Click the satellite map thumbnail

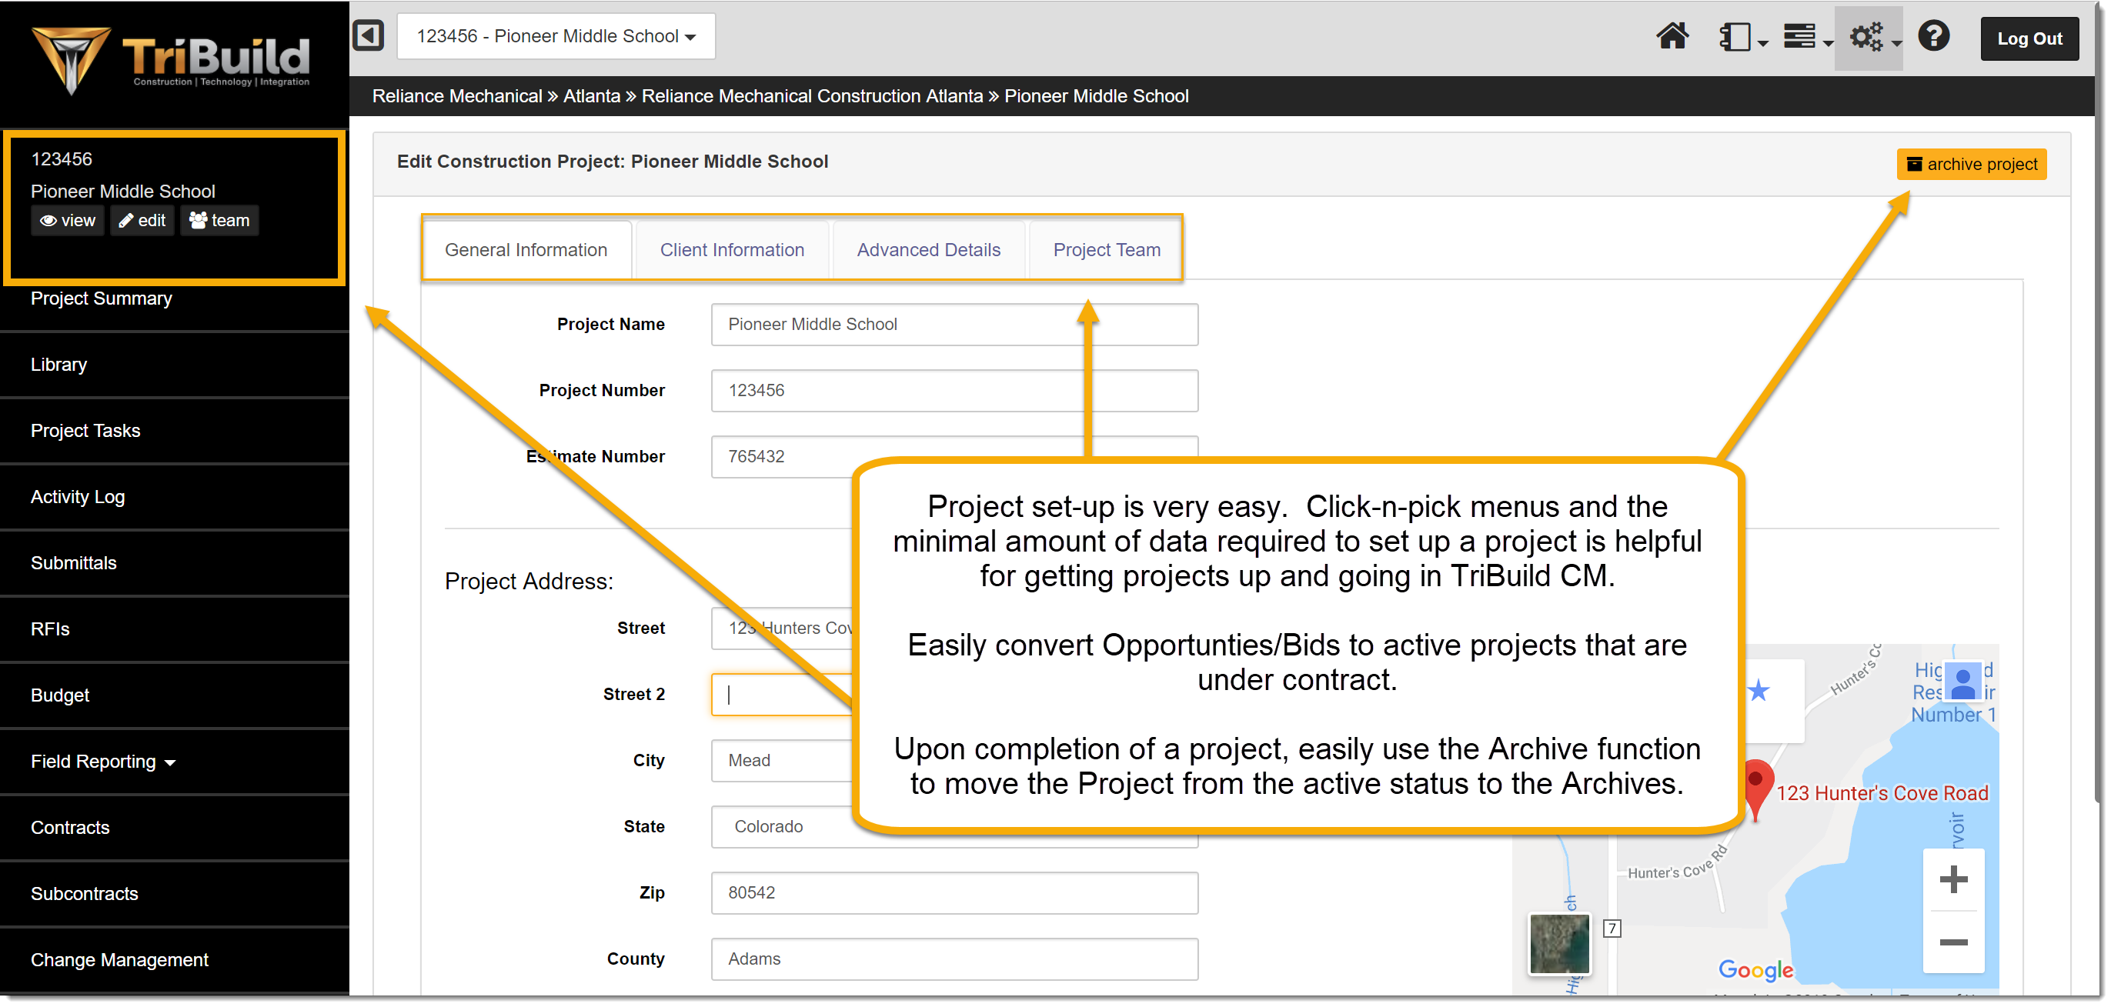coord(1558,943)
